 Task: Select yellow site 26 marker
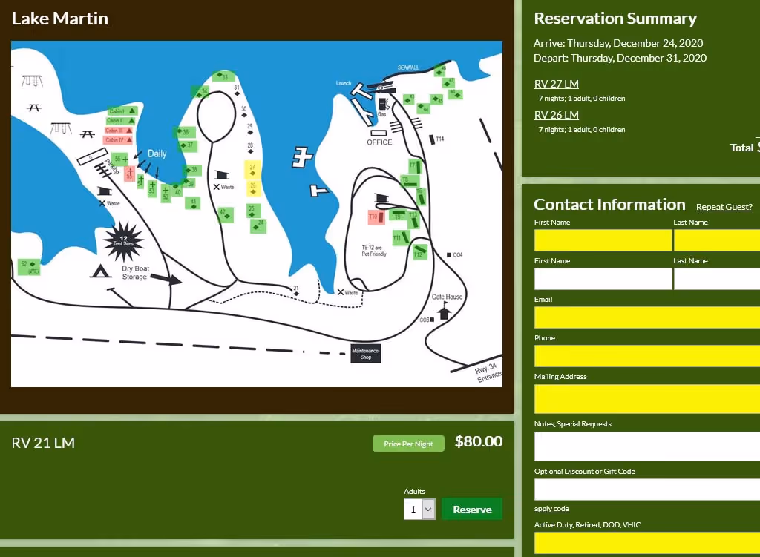253,188
